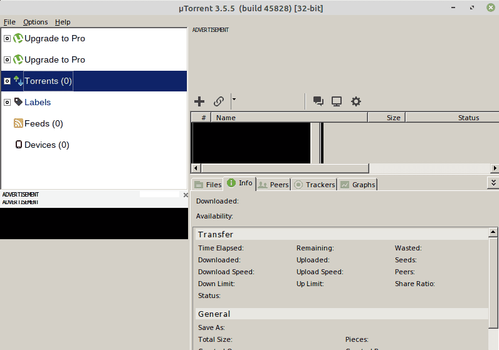Open the File menu
This screenshot has height=350, width=499.
(x=9, y=22)
